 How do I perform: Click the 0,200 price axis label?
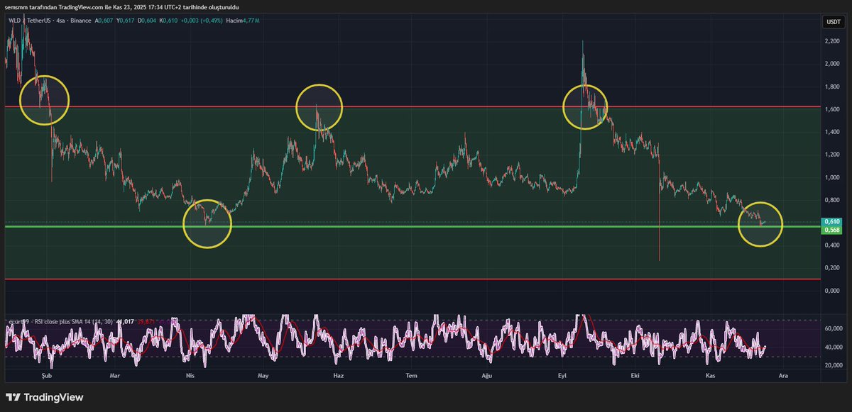click(832, 268)
